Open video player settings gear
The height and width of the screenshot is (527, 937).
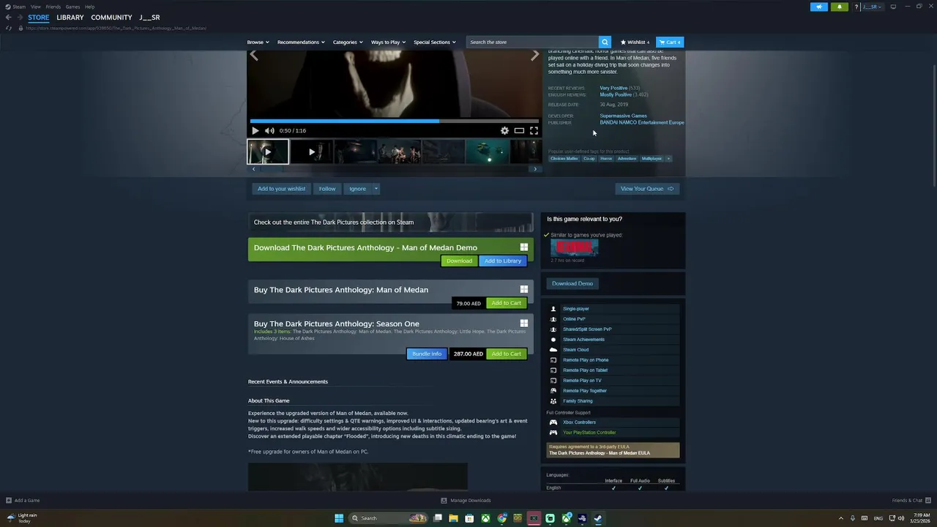[x=504, y=130]
